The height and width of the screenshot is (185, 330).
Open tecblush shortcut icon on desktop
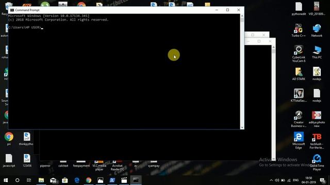317,140
